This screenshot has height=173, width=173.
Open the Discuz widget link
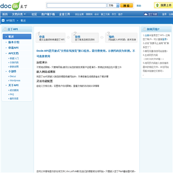tap(13, 76)
